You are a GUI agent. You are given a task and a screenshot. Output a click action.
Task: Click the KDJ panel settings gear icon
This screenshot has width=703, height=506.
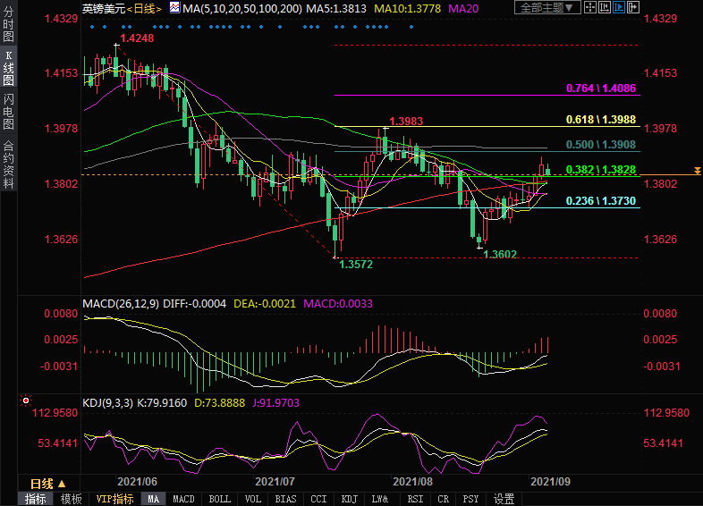point(26,403)
